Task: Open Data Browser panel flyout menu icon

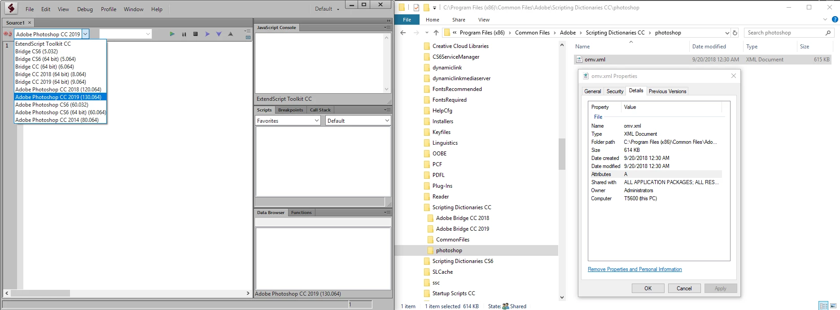Action: pos(387,212)
